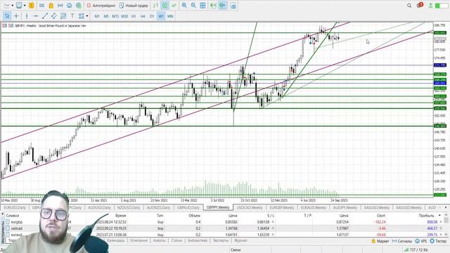Expand the templates dropdown arrow
450x253 pixels.
pyautogui.click(x=25, y=6)
